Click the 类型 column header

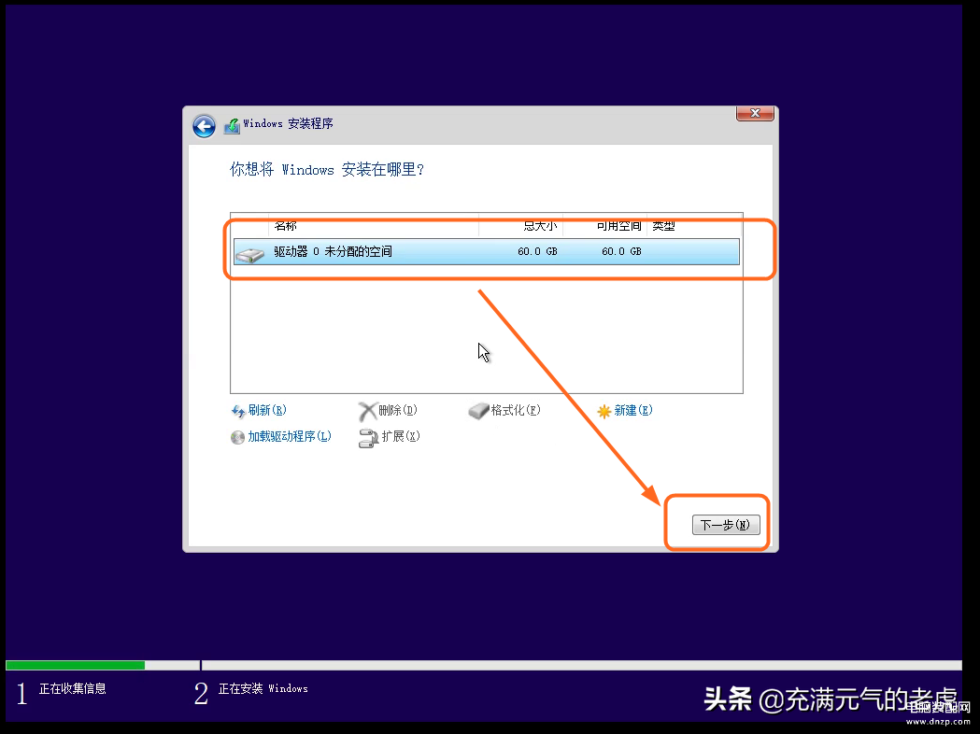point(663,225)
